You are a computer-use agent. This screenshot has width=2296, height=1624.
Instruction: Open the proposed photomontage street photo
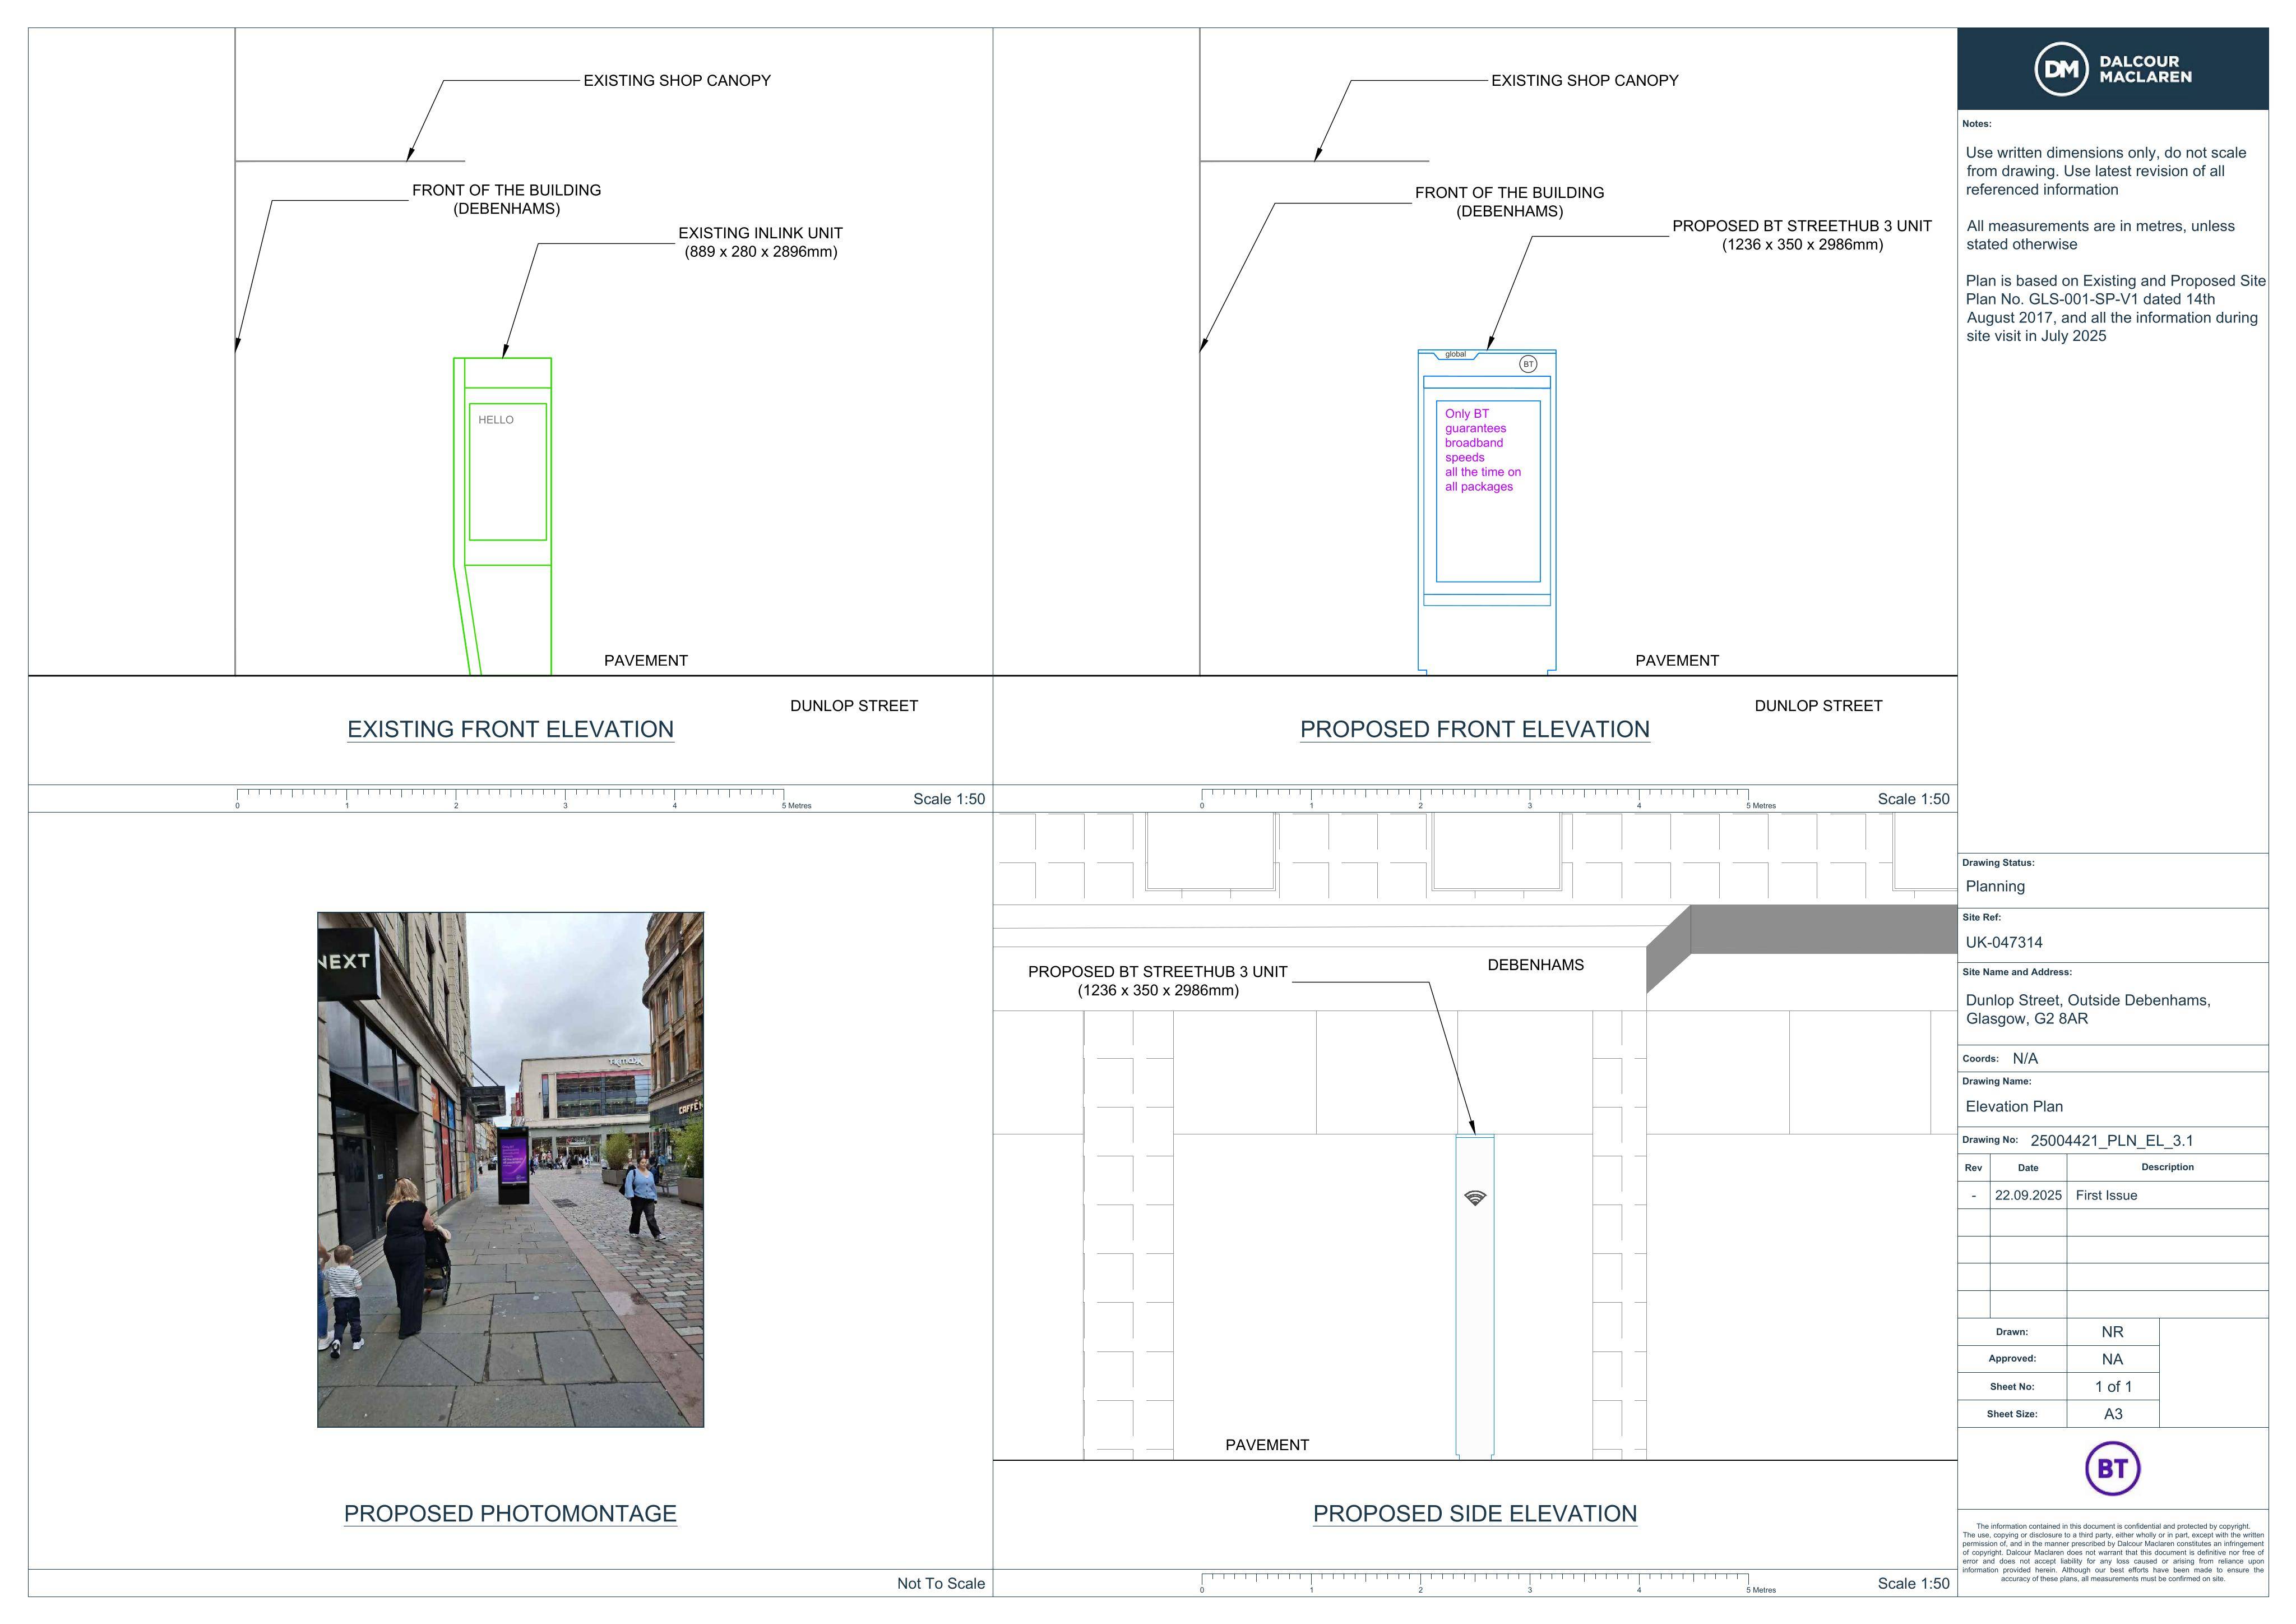[x=510, y=1169]
